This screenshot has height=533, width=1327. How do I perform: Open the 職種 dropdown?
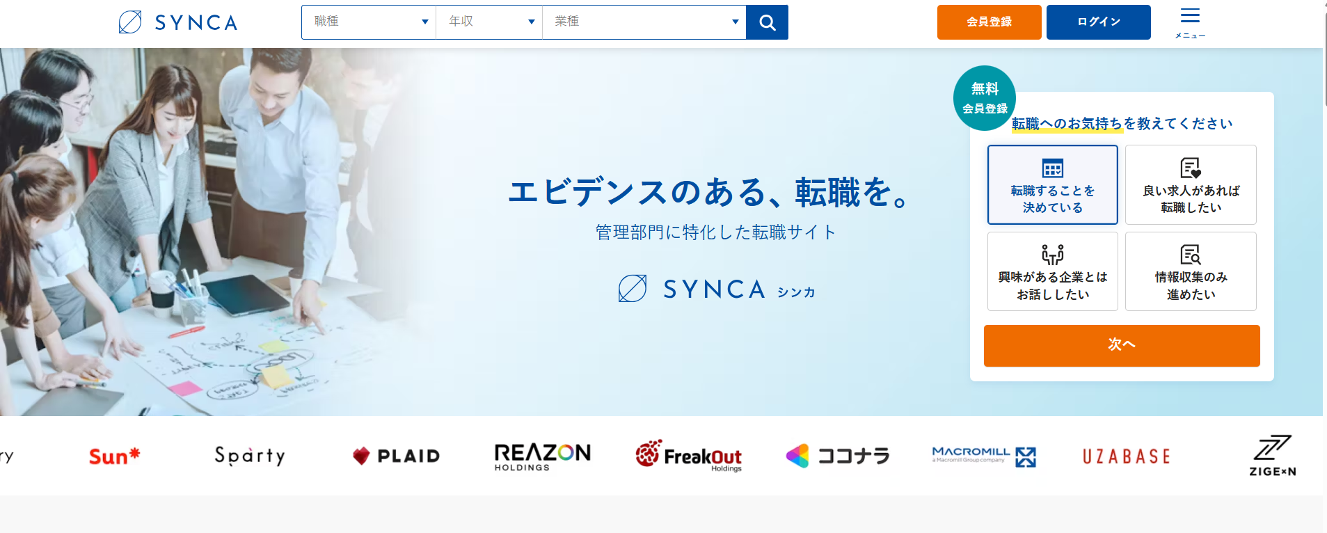click(x=369, y=22)
